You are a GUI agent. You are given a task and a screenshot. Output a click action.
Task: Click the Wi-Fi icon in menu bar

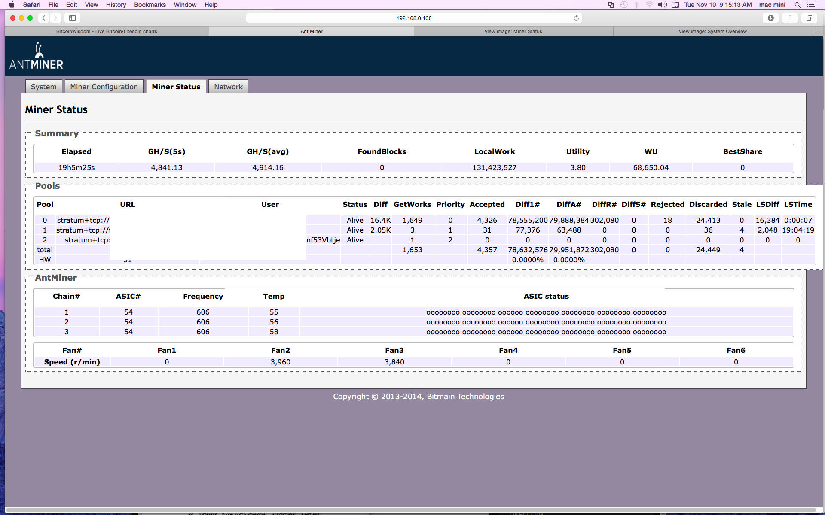[649, 5]
